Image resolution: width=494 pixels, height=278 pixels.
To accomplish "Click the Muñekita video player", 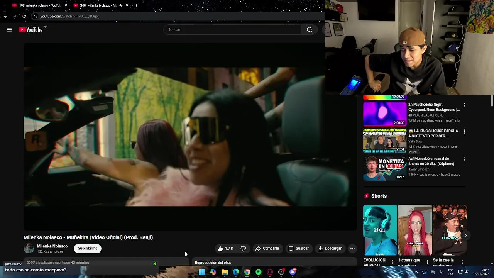I will [x=190, y=136].
